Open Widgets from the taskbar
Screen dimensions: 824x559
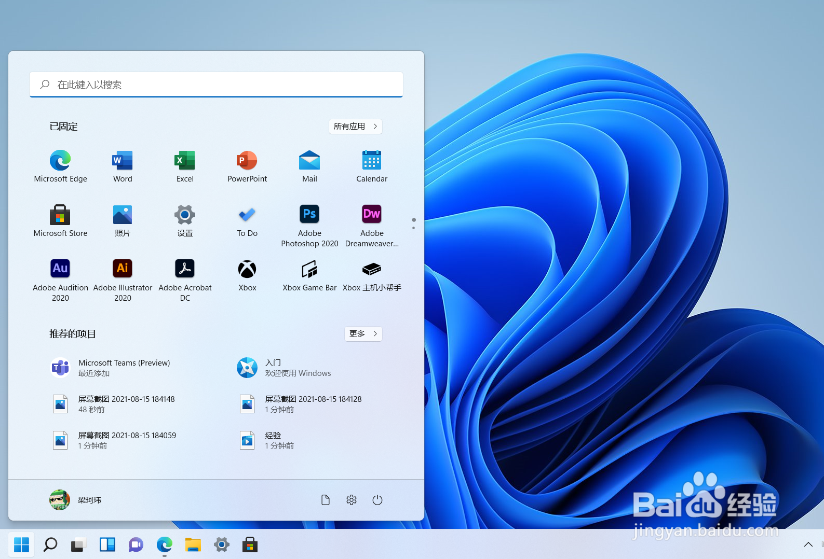pyautogui.click(x=107, y=544)
